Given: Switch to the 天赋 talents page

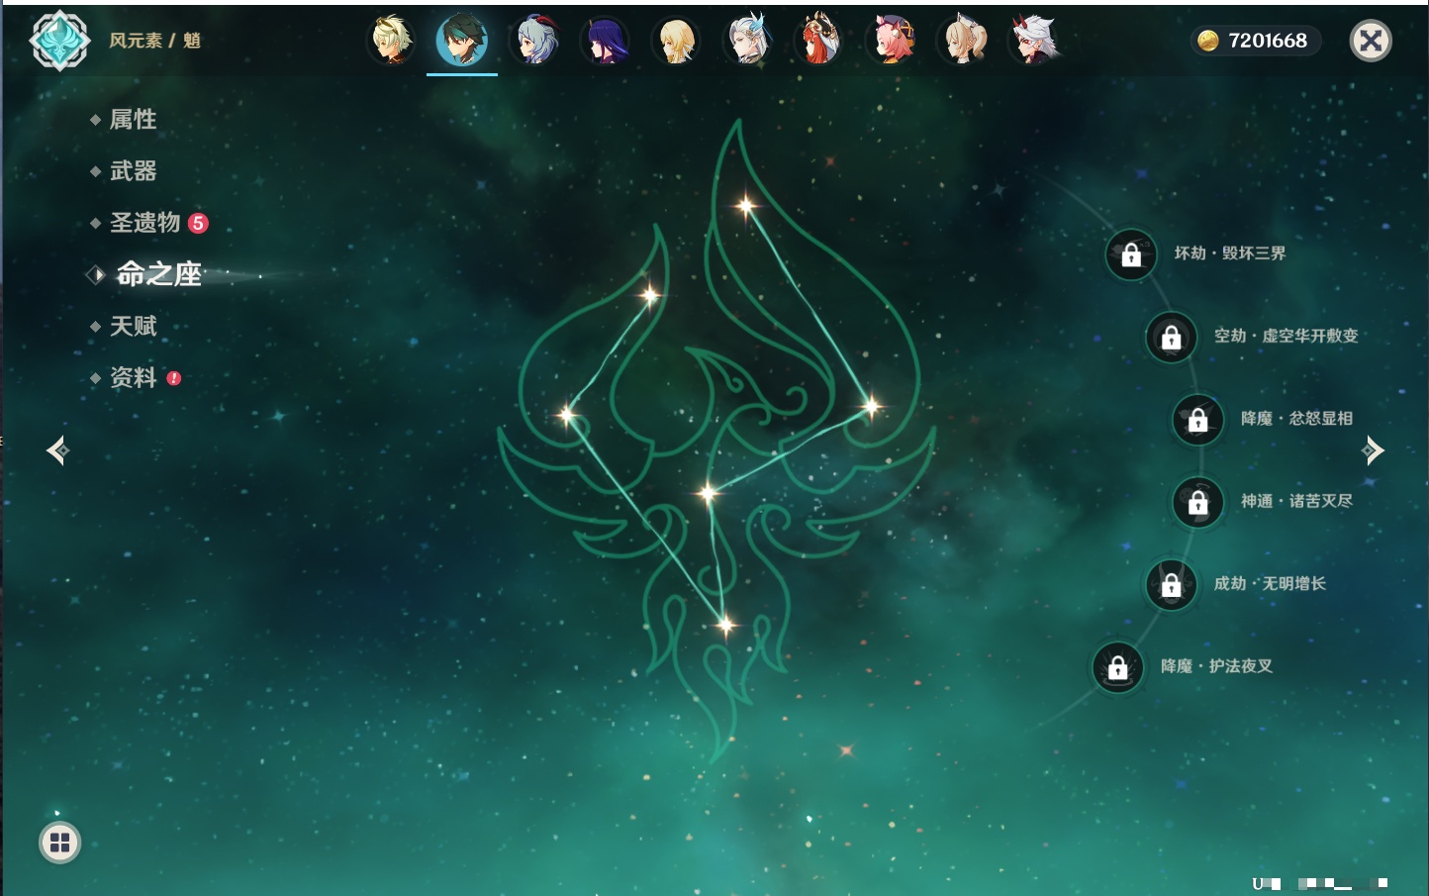Looking at the screenshot, I should pyautogui.click(x=133, y=326).
